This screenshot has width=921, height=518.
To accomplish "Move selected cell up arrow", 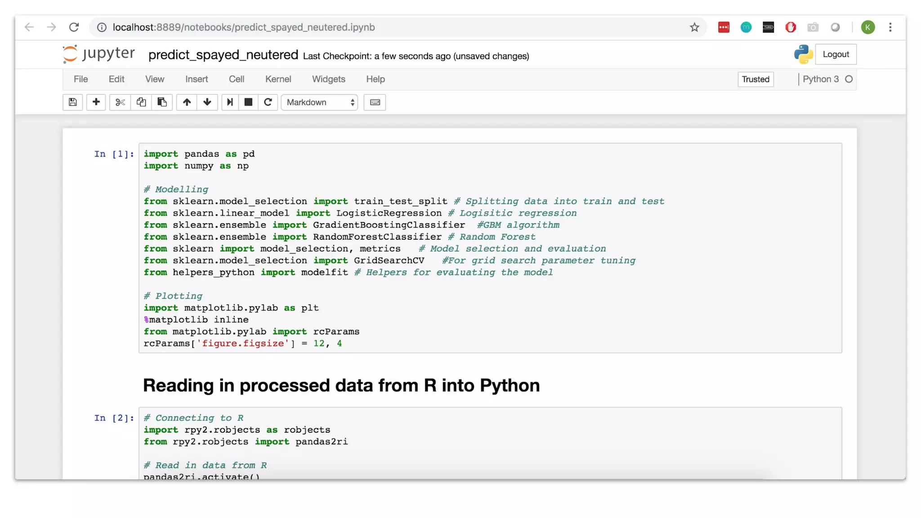I will [x=187, y=102].
